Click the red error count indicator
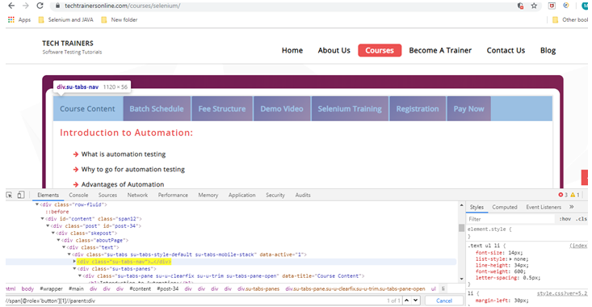 coord(563,195)
